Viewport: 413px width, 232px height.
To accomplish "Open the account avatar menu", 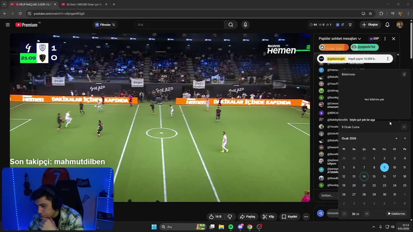I will coord(400,25).
